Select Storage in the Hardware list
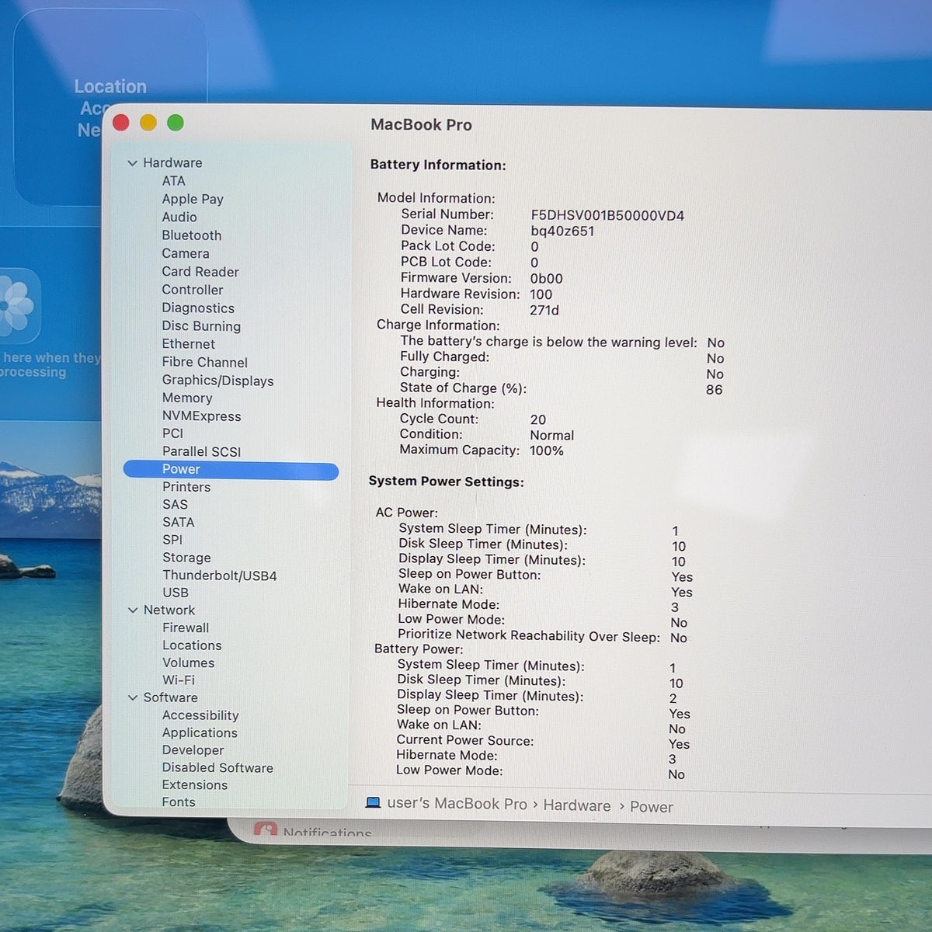The image size is (932, 932). (x=186, y=558)
